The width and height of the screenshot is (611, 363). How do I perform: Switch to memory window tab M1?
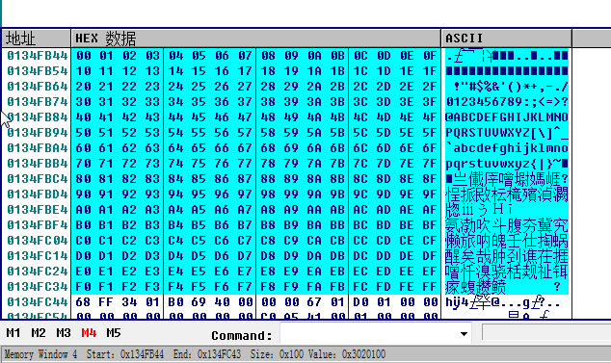coord(13,333)
